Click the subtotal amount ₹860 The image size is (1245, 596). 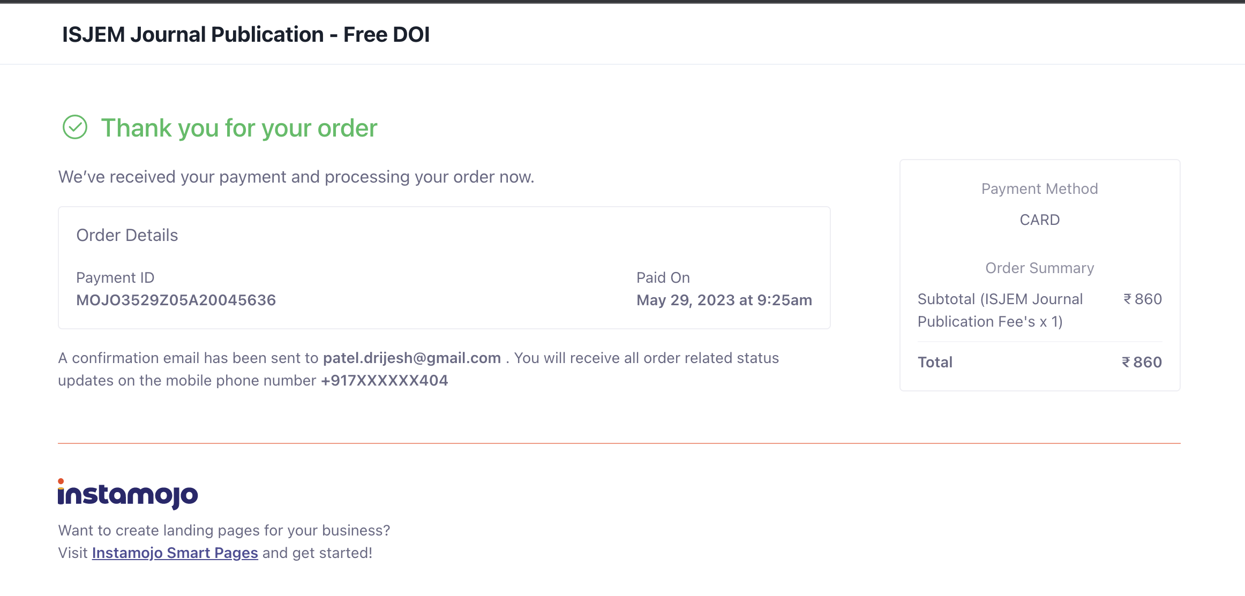1142,299
